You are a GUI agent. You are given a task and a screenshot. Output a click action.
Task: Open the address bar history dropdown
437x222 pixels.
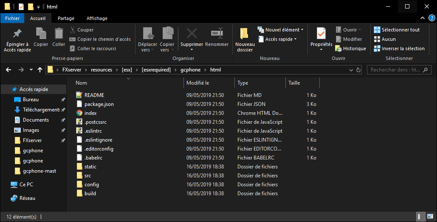pos(351,70)
